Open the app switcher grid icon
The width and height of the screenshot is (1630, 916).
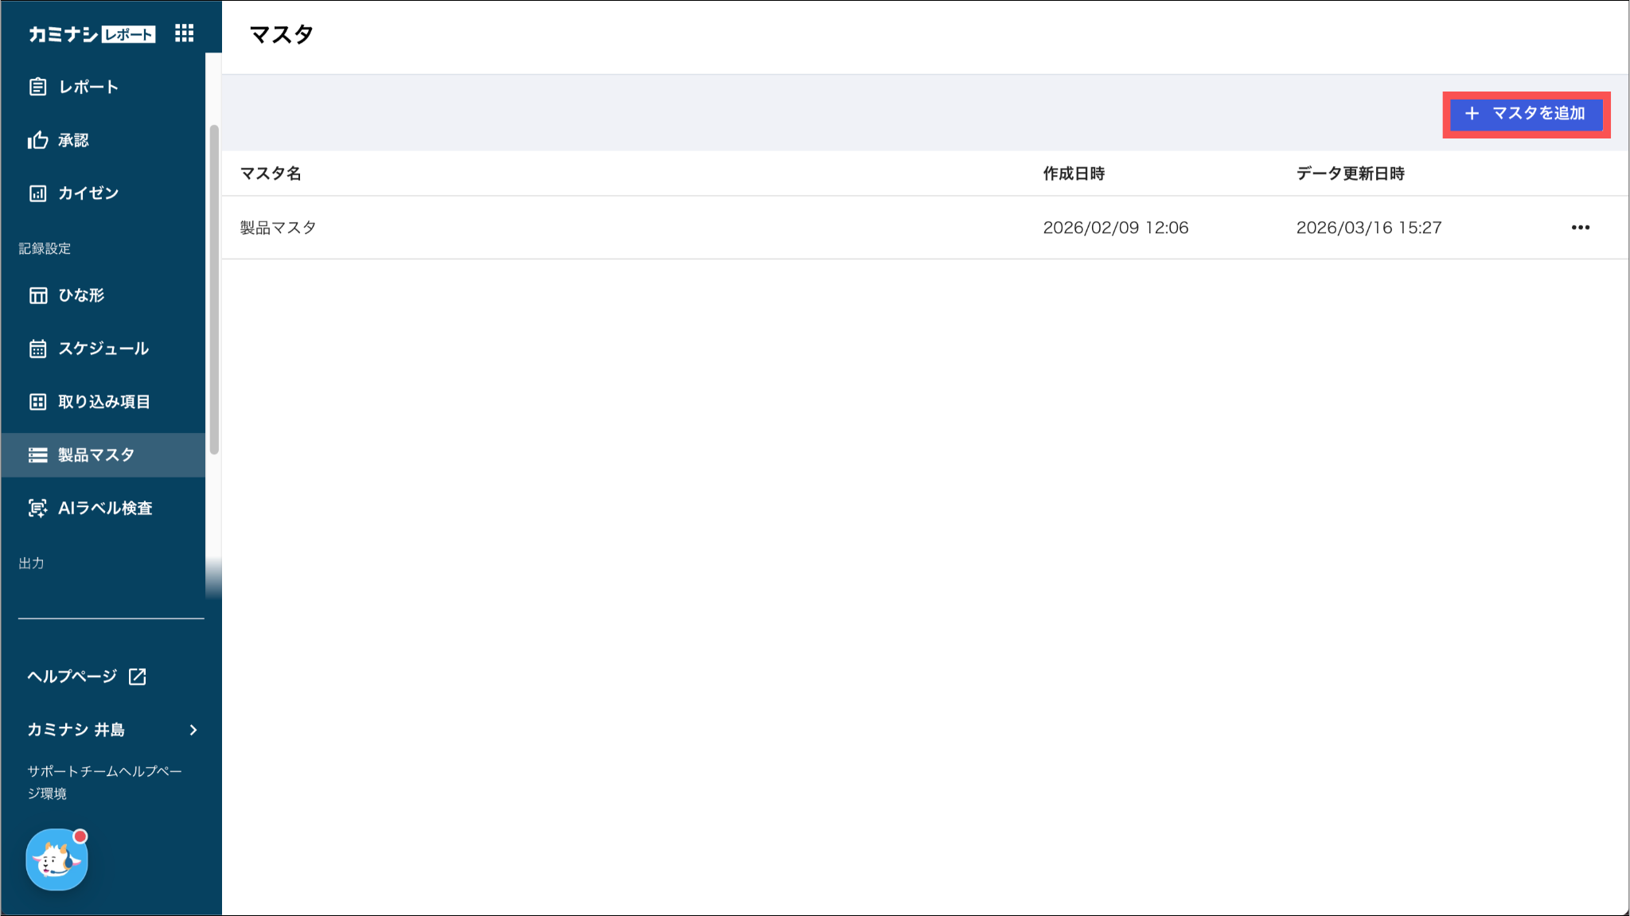click(x=184, y=33)
